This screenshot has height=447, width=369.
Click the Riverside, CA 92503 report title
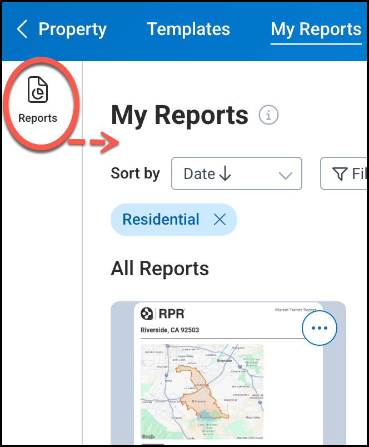click(x=169, y=330)
